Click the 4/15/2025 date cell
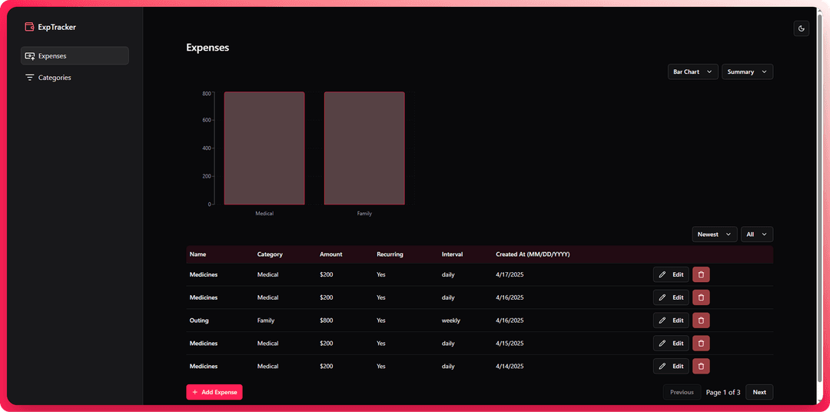Screen dimensions: 830x412 coord(510,343)
